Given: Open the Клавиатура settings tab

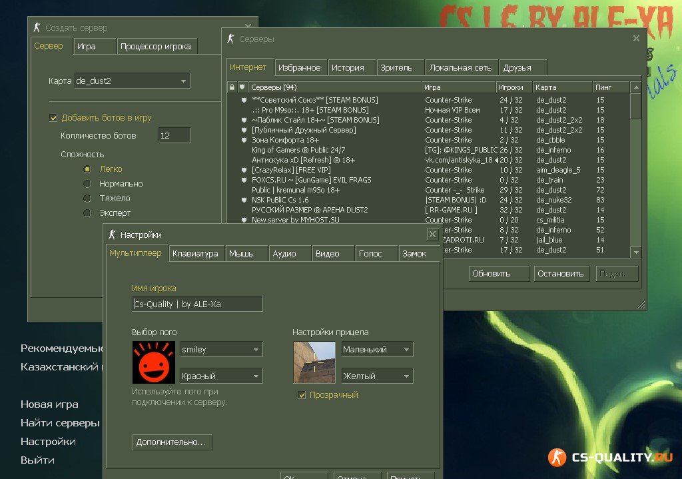Looking at the screenshot, I should [x=194, y=253].
